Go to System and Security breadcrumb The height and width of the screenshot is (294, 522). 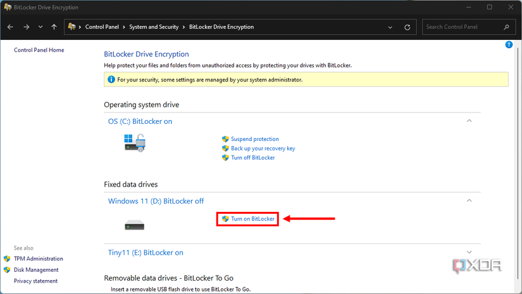tap(155, 27)
